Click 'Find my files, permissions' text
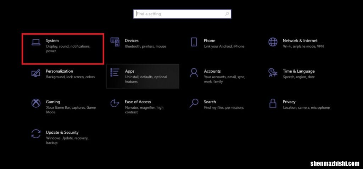363x169 pixels. pos(224,108)
